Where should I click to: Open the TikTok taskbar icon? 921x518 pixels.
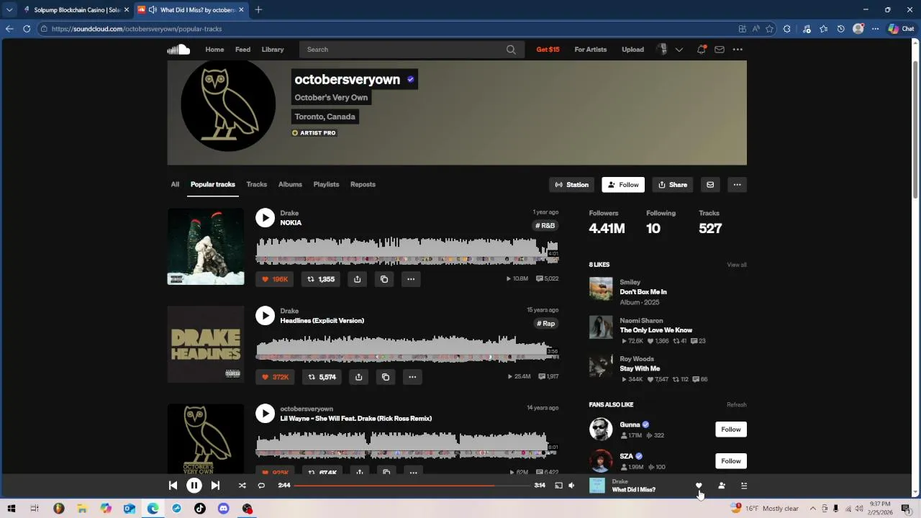[200, 509]
